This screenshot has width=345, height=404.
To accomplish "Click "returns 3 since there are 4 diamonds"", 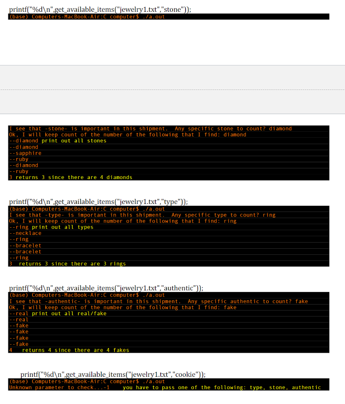I will coord(74,178).
